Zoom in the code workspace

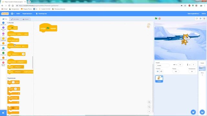point(149,102)
